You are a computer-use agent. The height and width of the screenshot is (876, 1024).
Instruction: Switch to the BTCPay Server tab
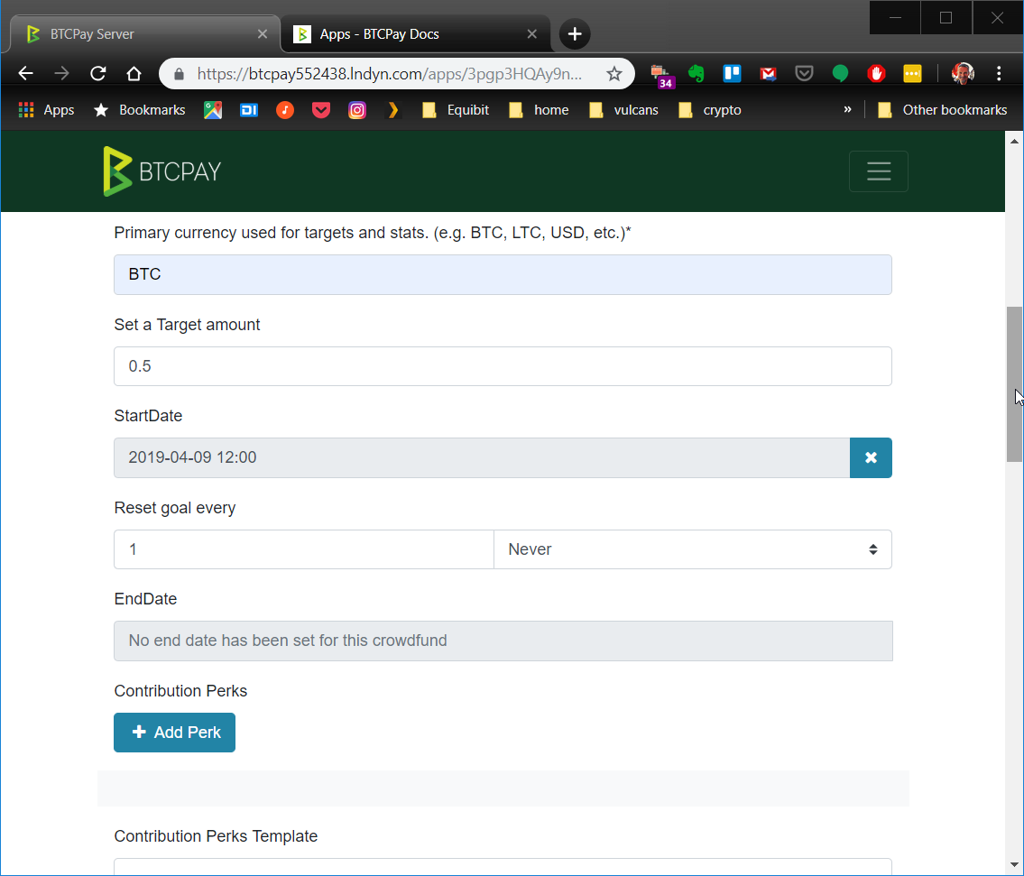click(145, 34)
